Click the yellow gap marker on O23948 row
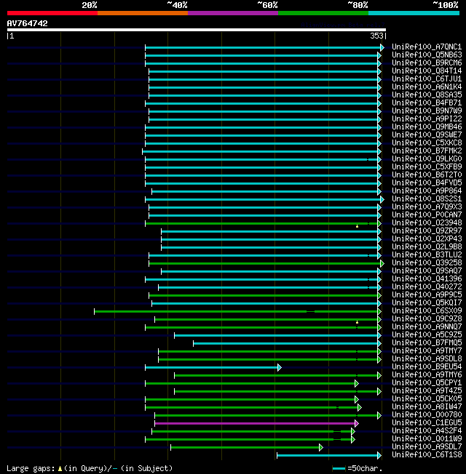466x474 pixels. click(x=357, y=226)
